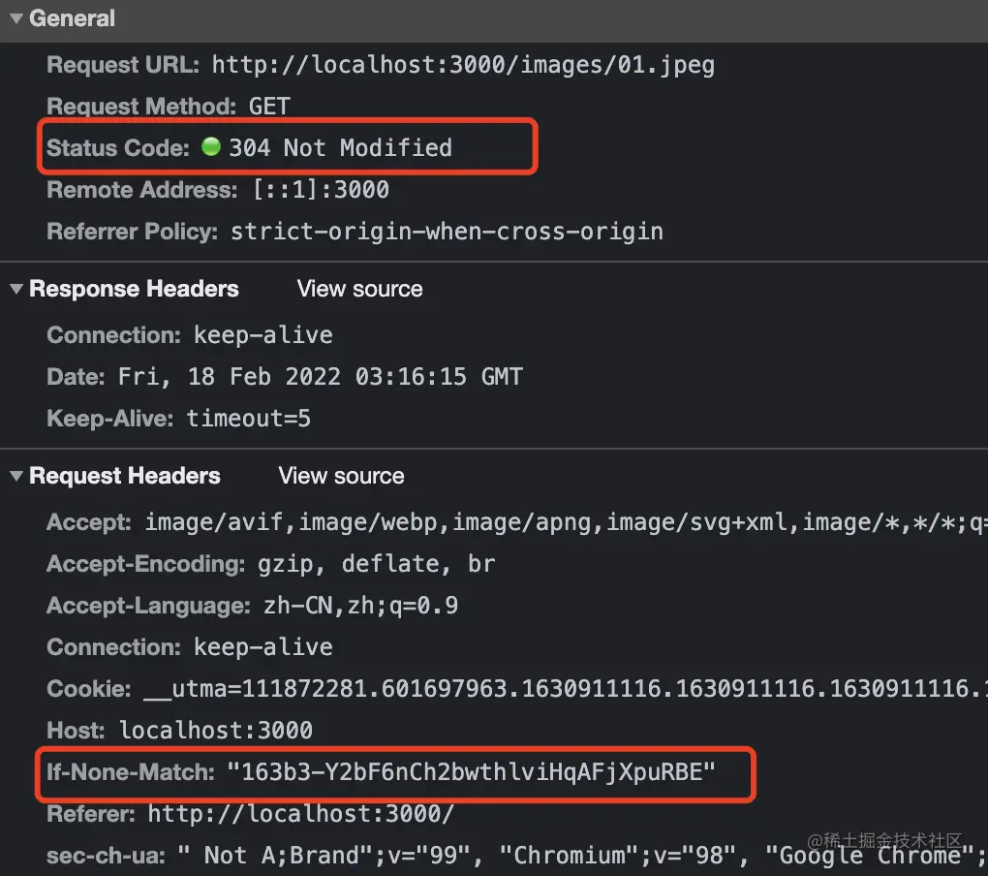The width and height of the screenshot is (988, 876).
Task: Collapse the Request Headers section triangle
Action: [16, 476]
